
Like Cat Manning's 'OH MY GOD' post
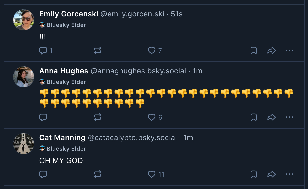152,174
